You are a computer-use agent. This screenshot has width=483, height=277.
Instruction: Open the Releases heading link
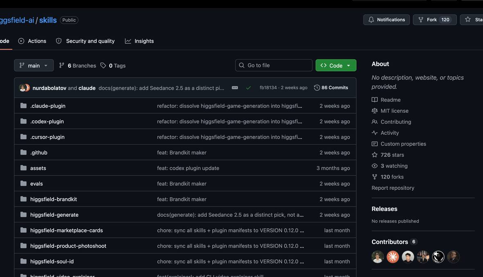pos(384,209)
